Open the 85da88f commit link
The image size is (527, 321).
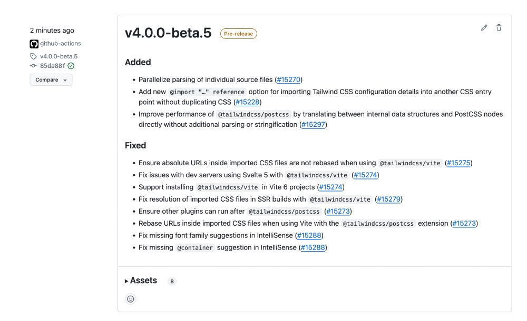(x=52, y=66)
